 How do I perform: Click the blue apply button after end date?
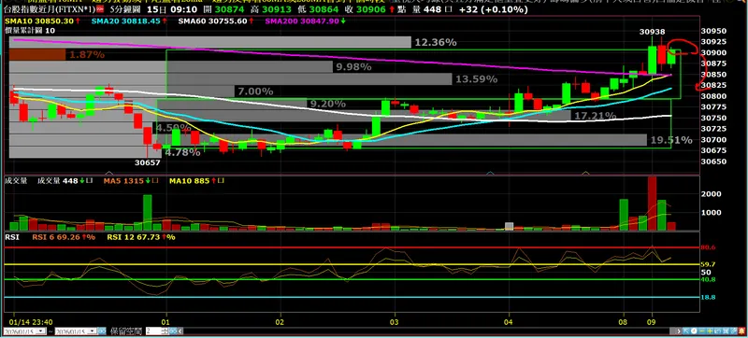pos(102,331)
